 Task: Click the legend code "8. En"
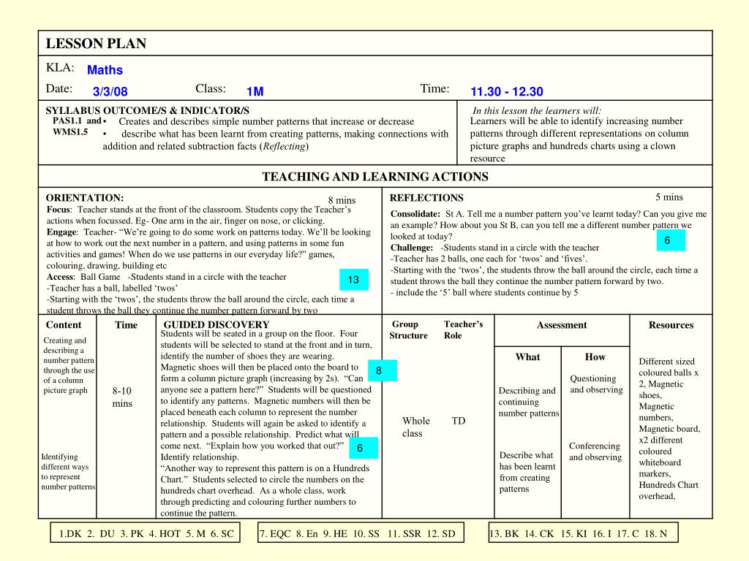click(306, 534)
